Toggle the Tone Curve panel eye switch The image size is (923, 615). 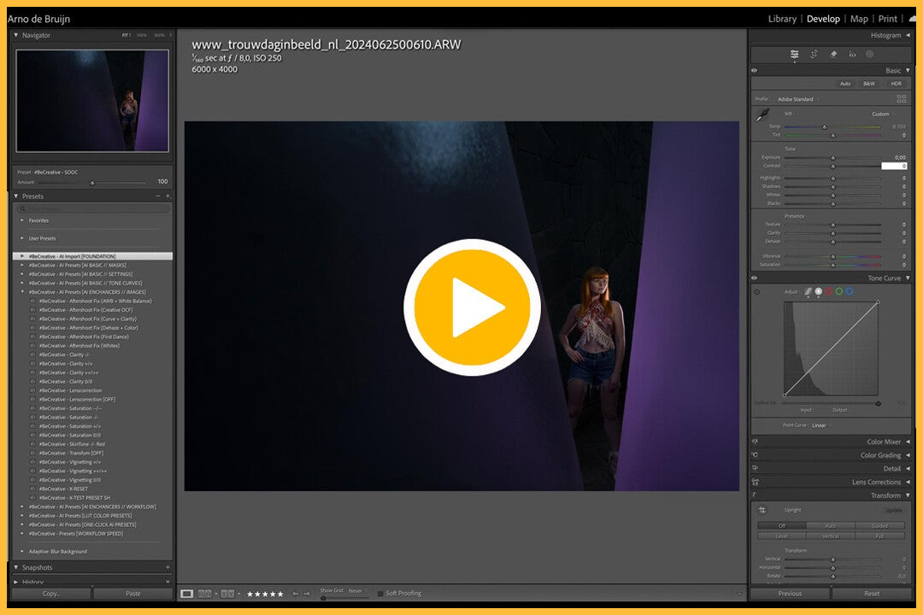point(754,278)
